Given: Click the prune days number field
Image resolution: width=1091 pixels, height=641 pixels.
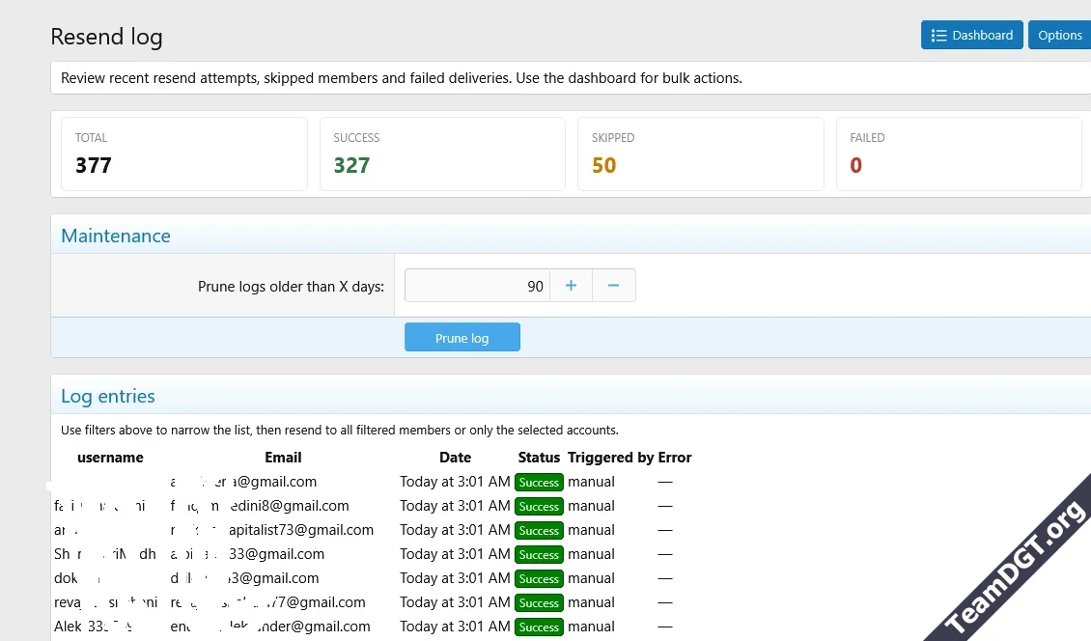Looking at the screenshot, I should [x=477, y=286].
